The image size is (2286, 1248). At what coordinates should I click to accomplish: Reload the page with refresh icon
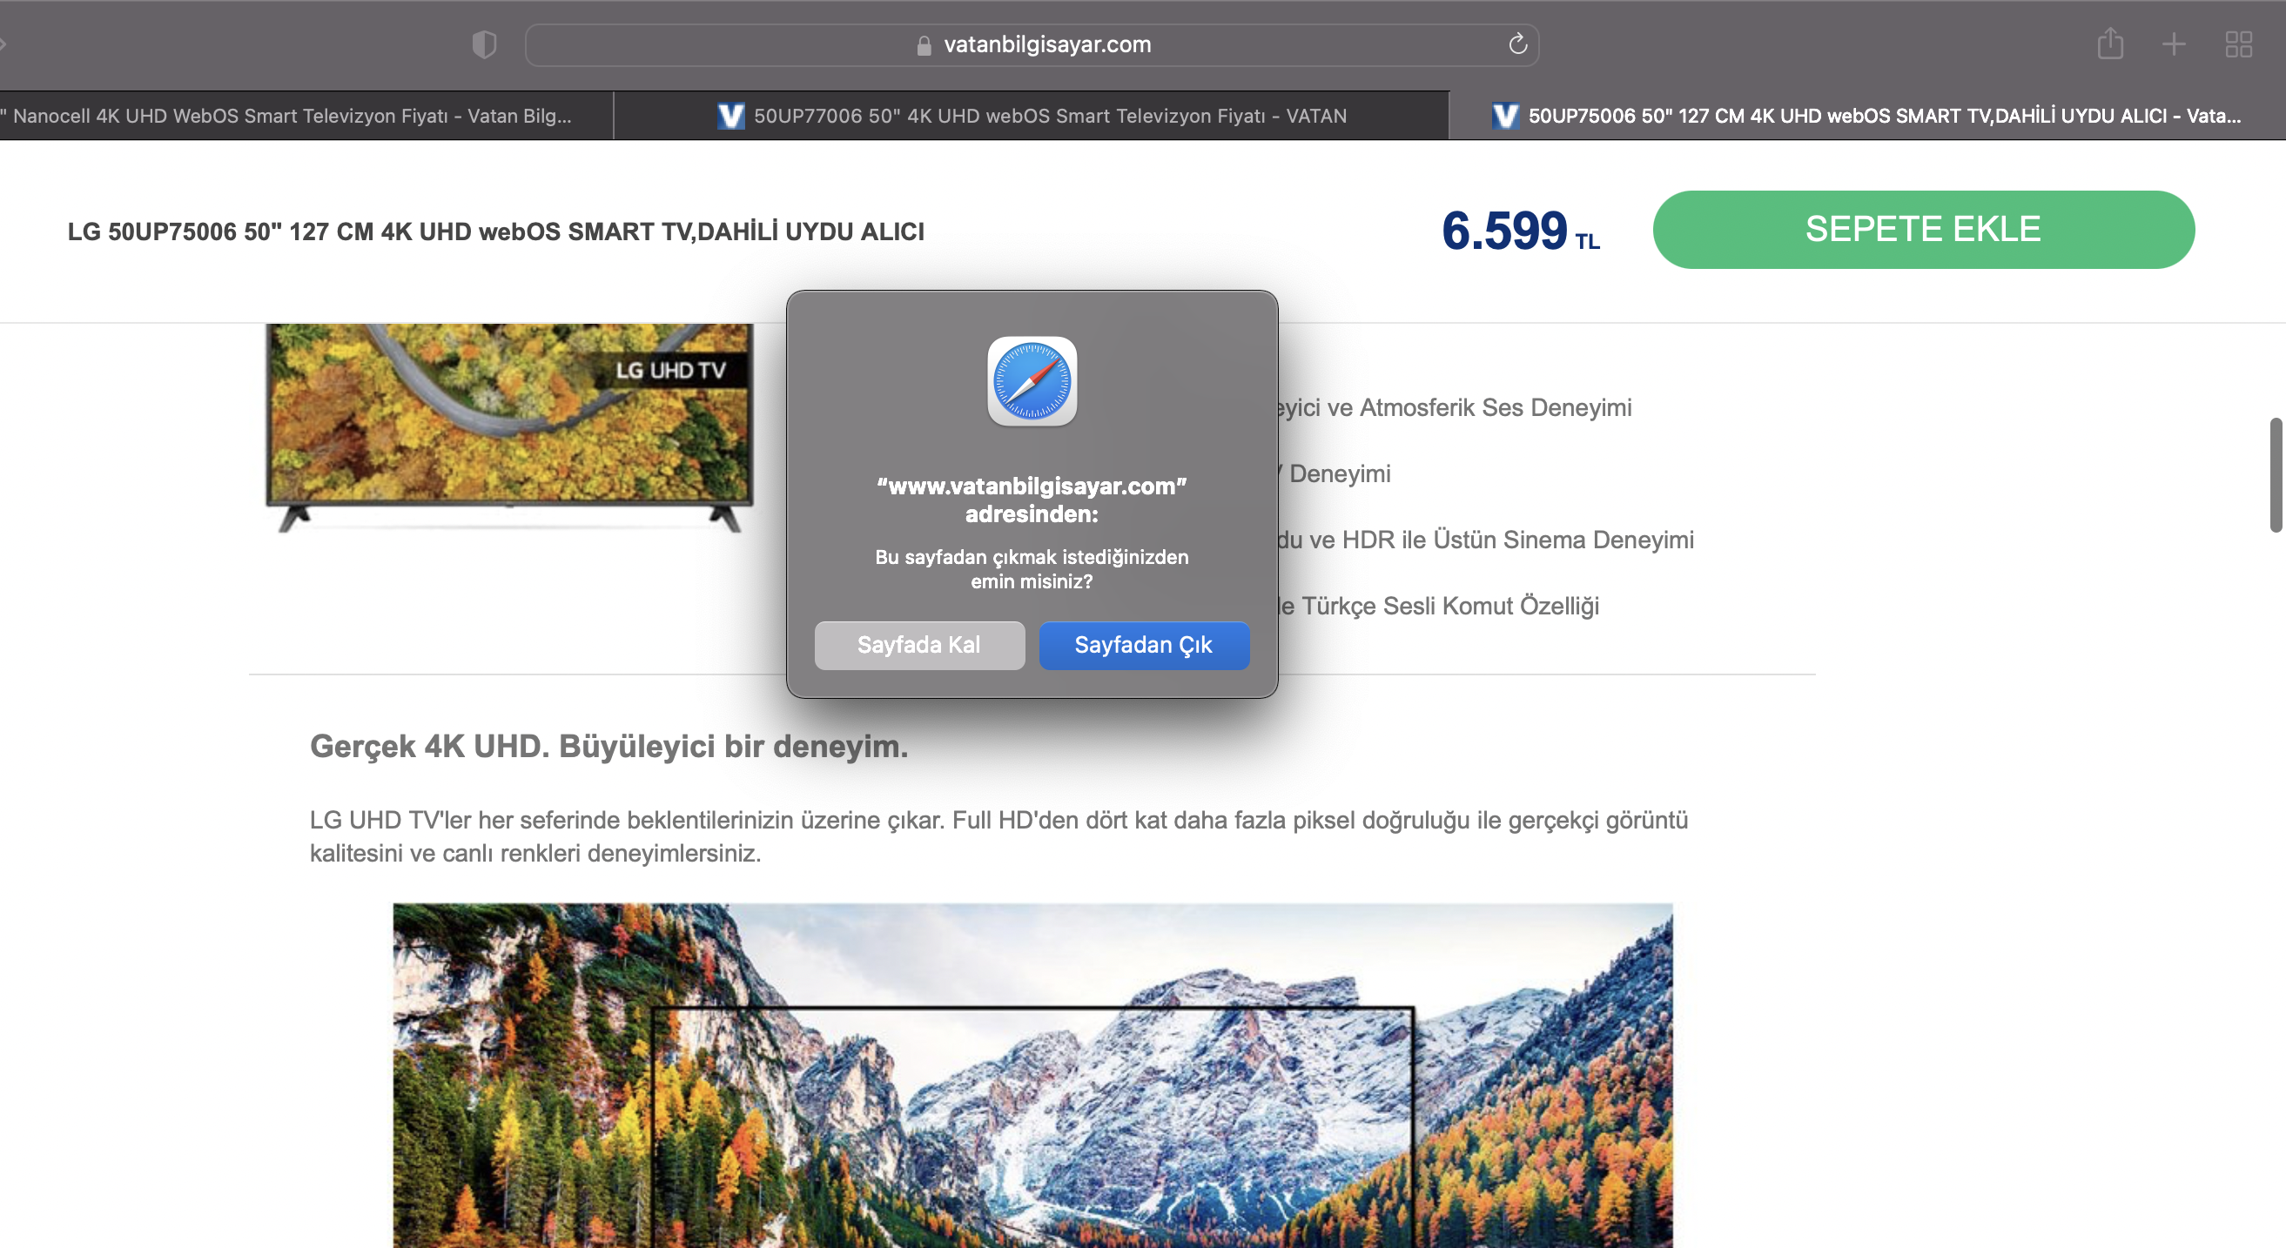point(1517,44)
